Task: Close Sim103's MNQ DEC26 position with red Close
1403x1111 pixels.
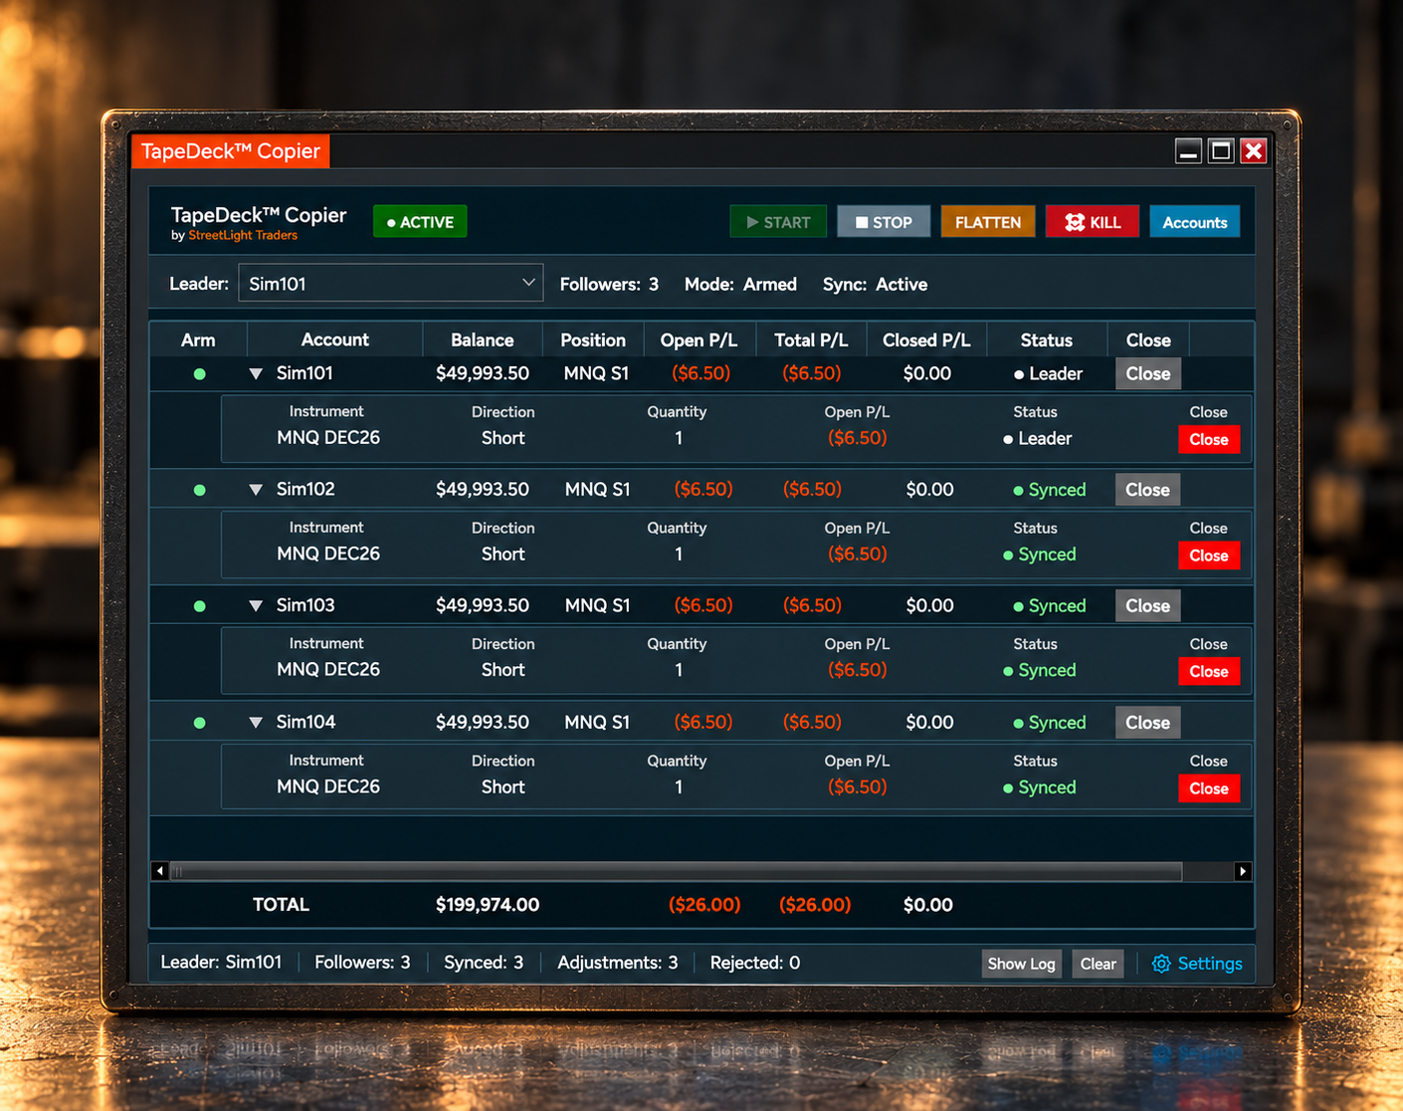Action: point(1209,672)
